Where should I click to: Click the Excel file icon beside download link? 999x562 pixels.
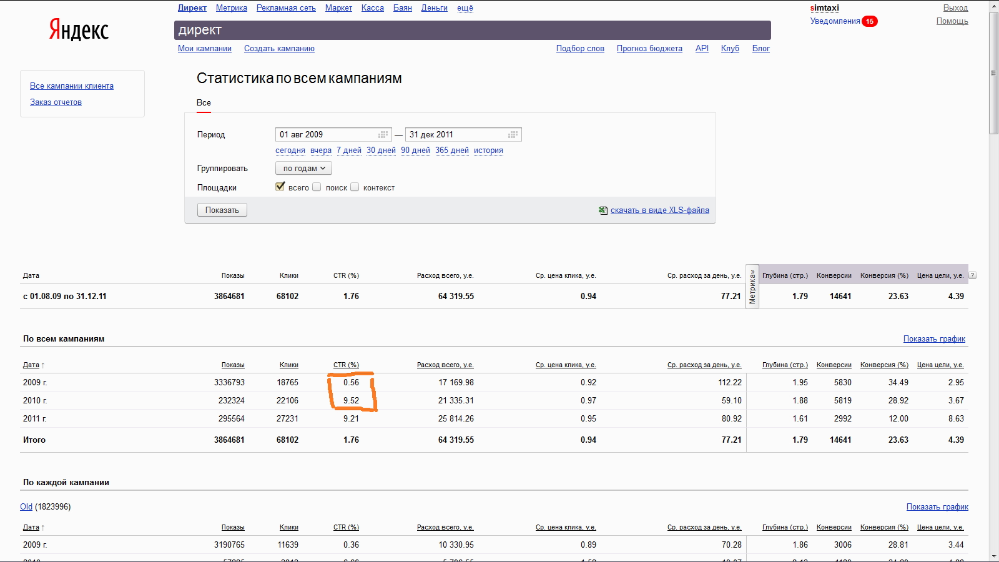(x=603, y=210)
